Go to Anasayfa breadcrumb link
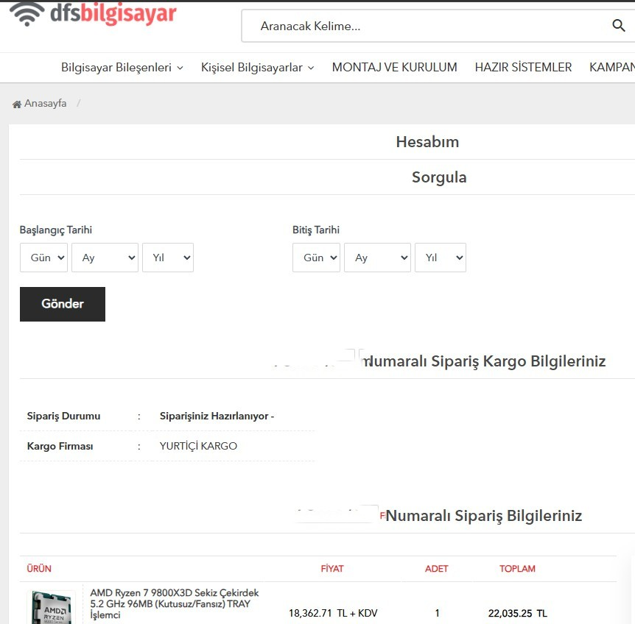This screenshot has width=635, height=624. (x=45, y=104)
